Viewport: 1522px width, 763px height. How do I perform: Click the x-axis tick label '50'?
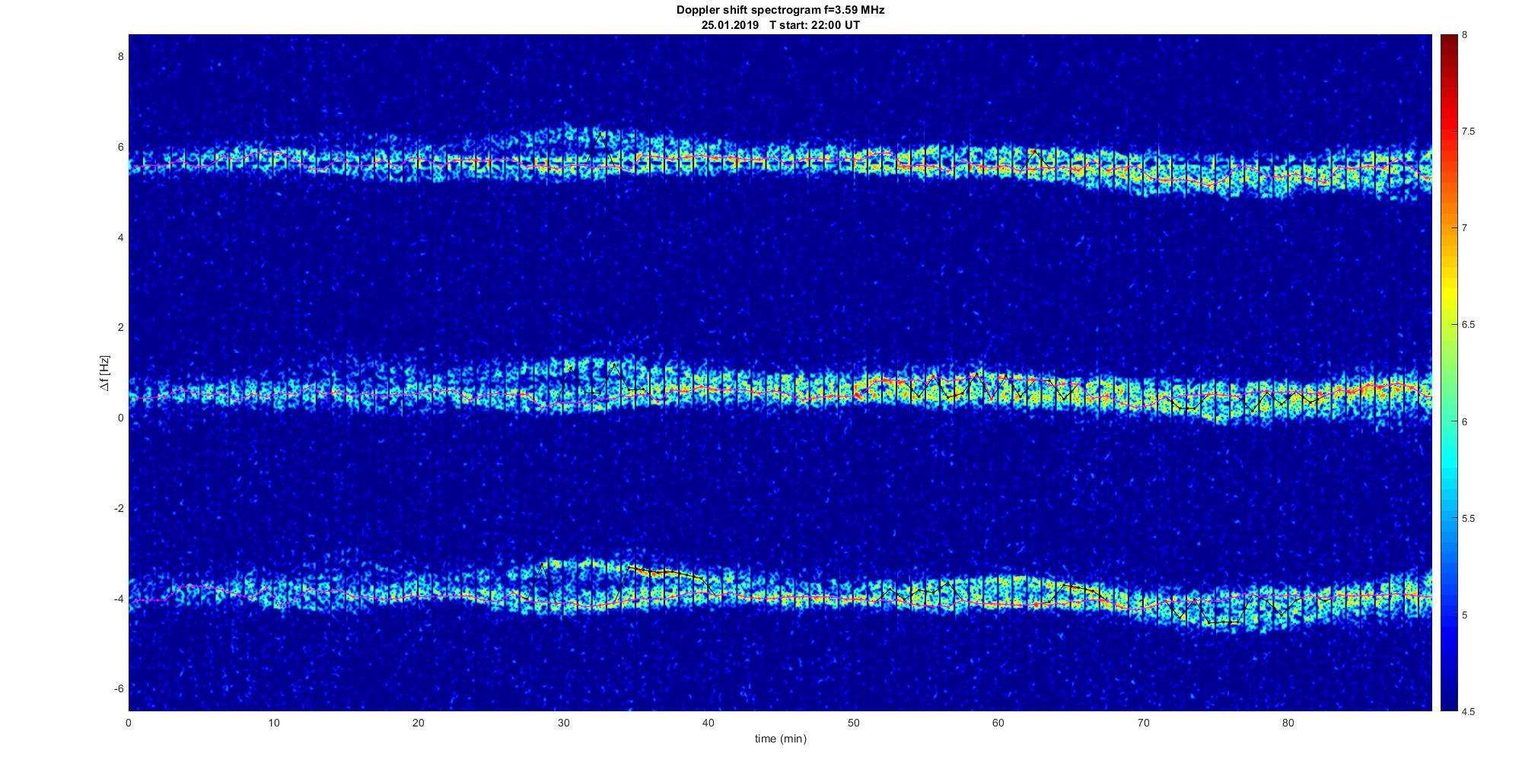pyautogui.click(x=853, y=723)
